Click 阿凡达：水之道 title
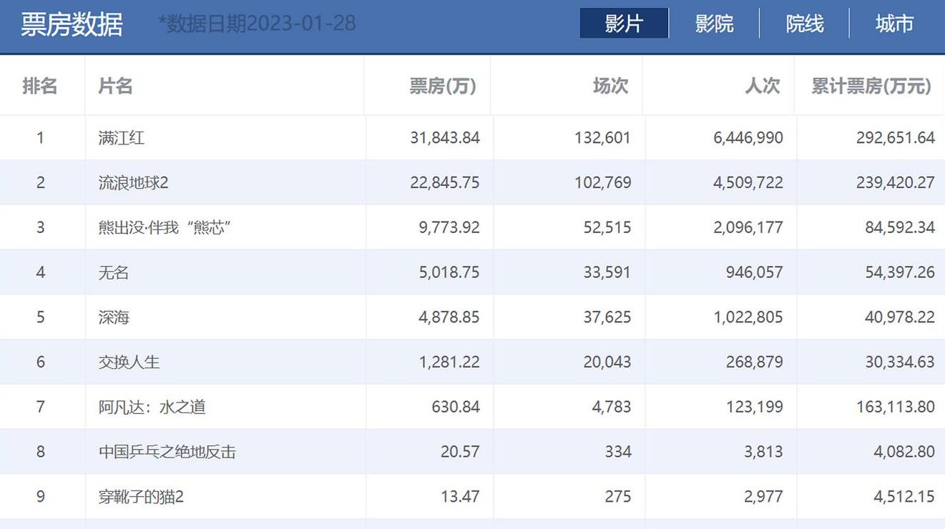 tap(152, 407)
